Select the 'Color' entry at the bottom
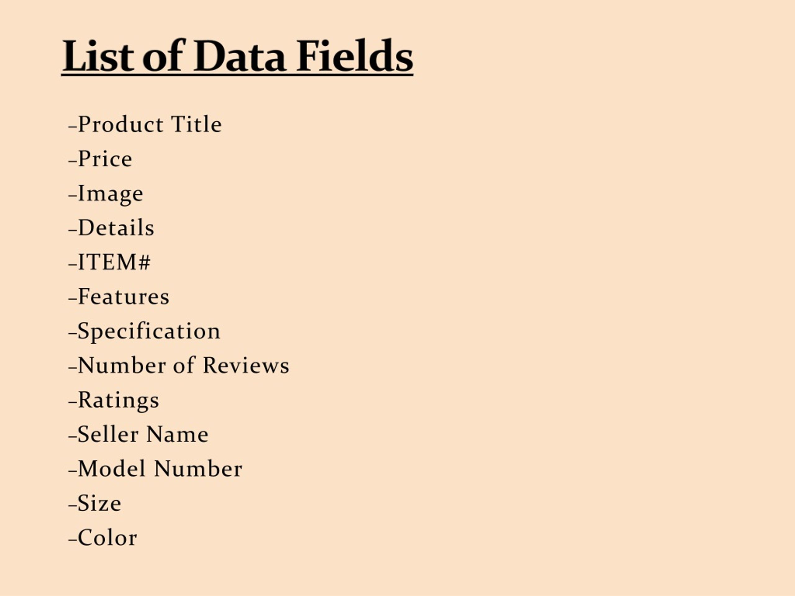The image size is (795, 596). pos(103,537)
